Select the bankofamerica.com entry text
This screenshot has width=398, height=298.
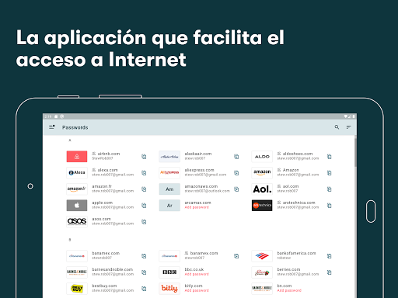pyautogui.click(x=296, y=255)
